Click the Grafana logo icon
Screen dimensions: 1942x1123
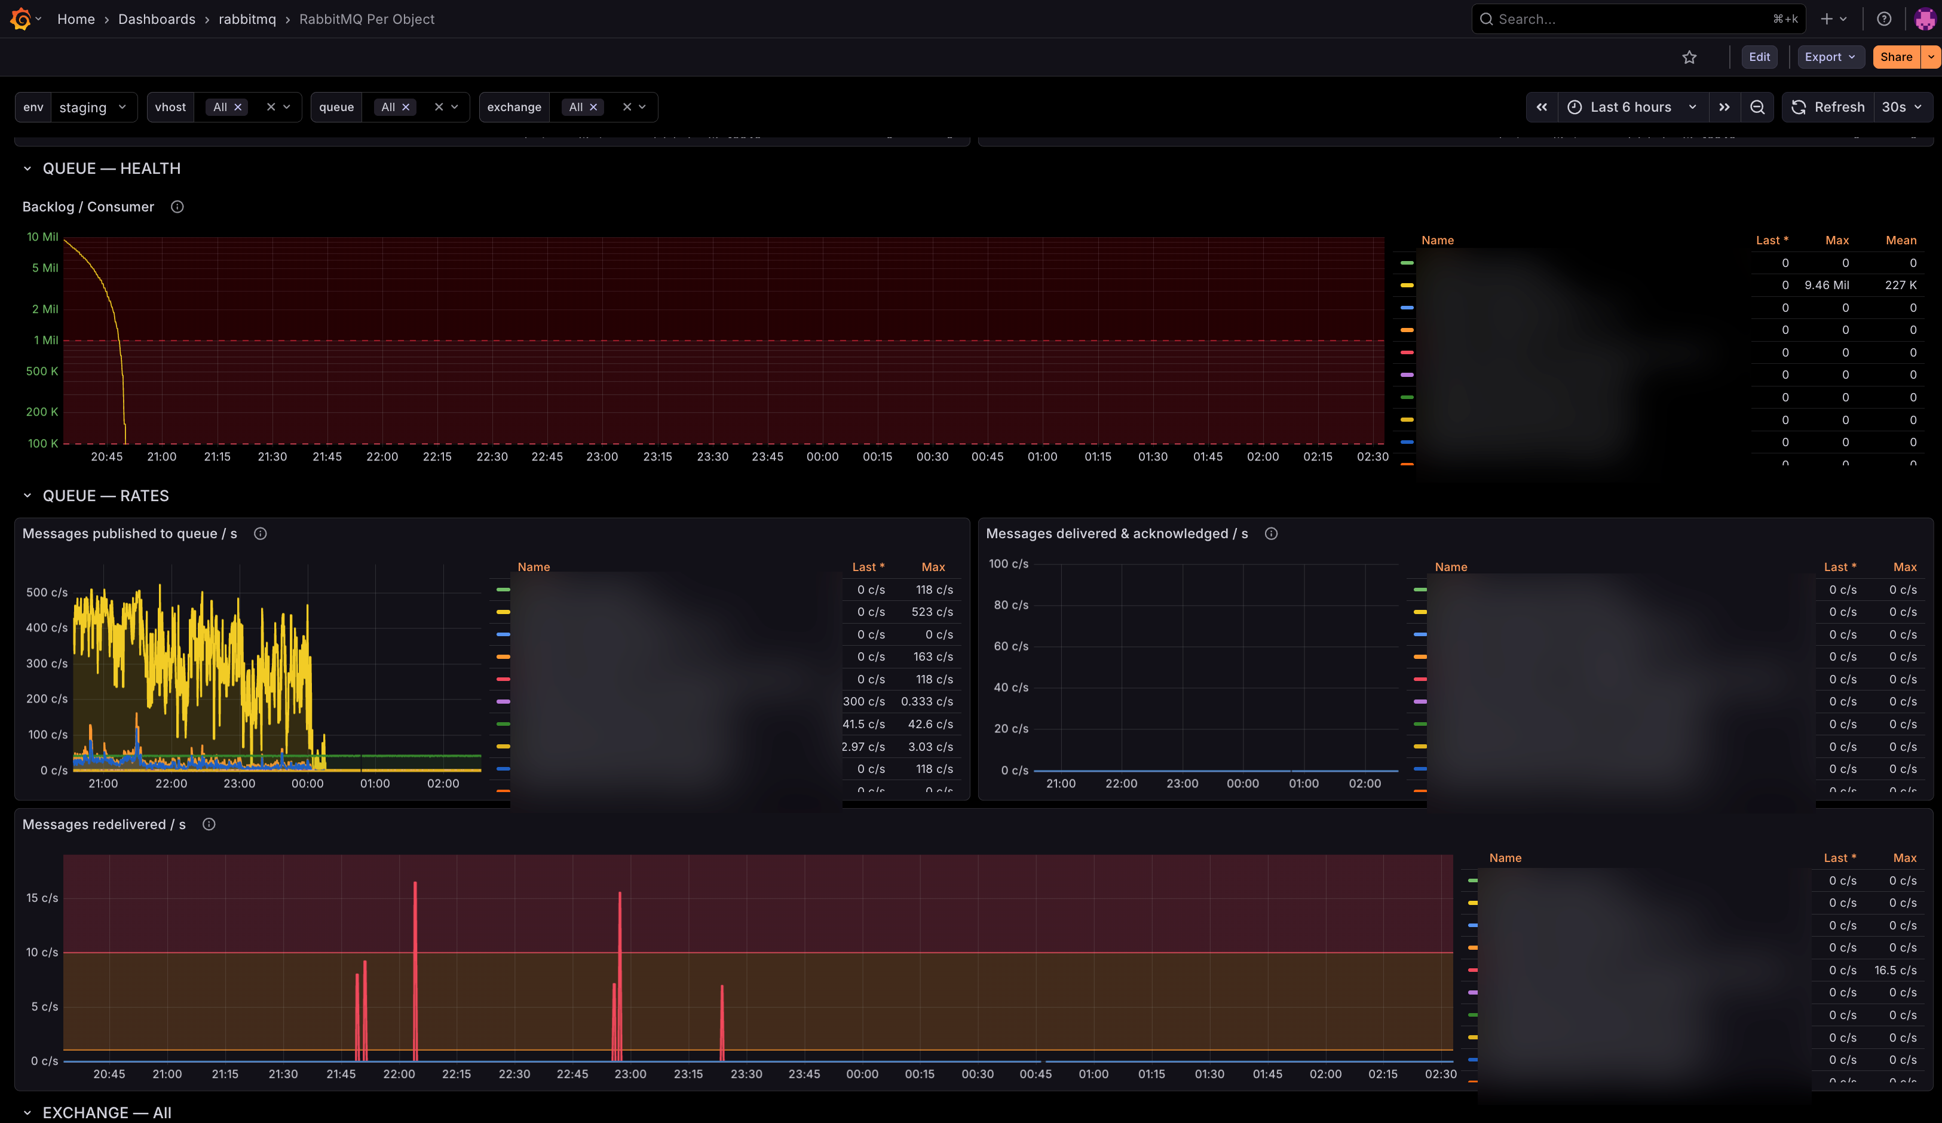point(21,19)
